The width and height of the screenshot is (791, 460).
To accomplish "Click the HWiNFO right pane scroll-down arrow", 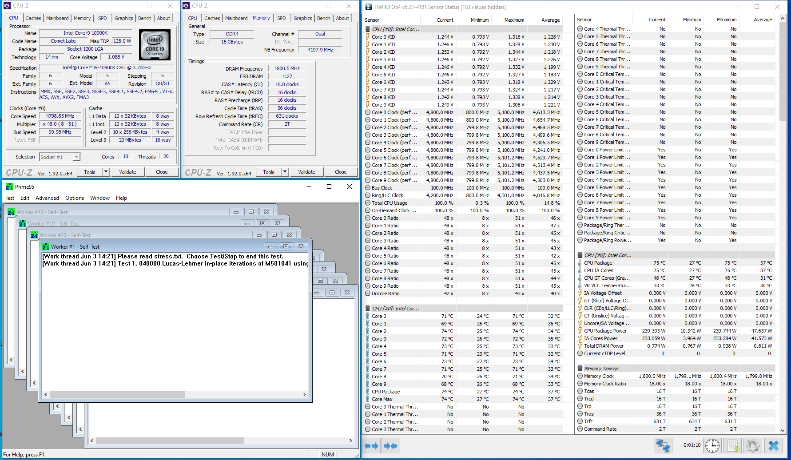I will [x=783, y=430].
